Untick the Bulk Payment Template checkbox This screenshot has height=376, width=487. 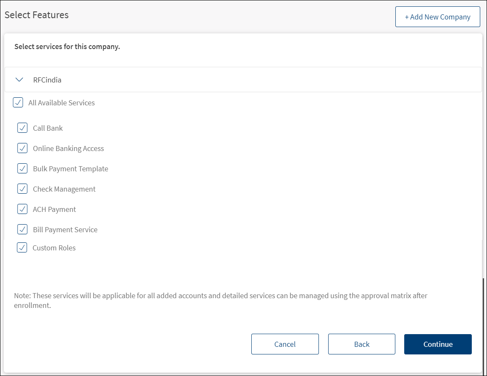point(22,168)
